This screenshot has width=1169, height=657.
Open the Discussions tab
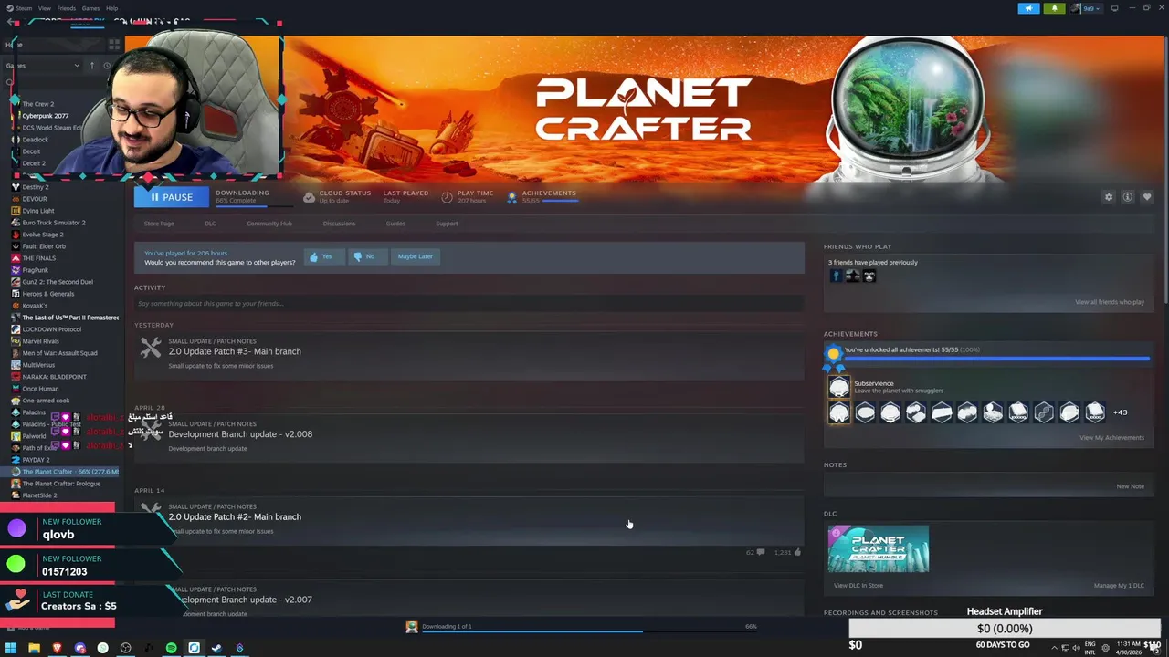(x=339, y=224)
